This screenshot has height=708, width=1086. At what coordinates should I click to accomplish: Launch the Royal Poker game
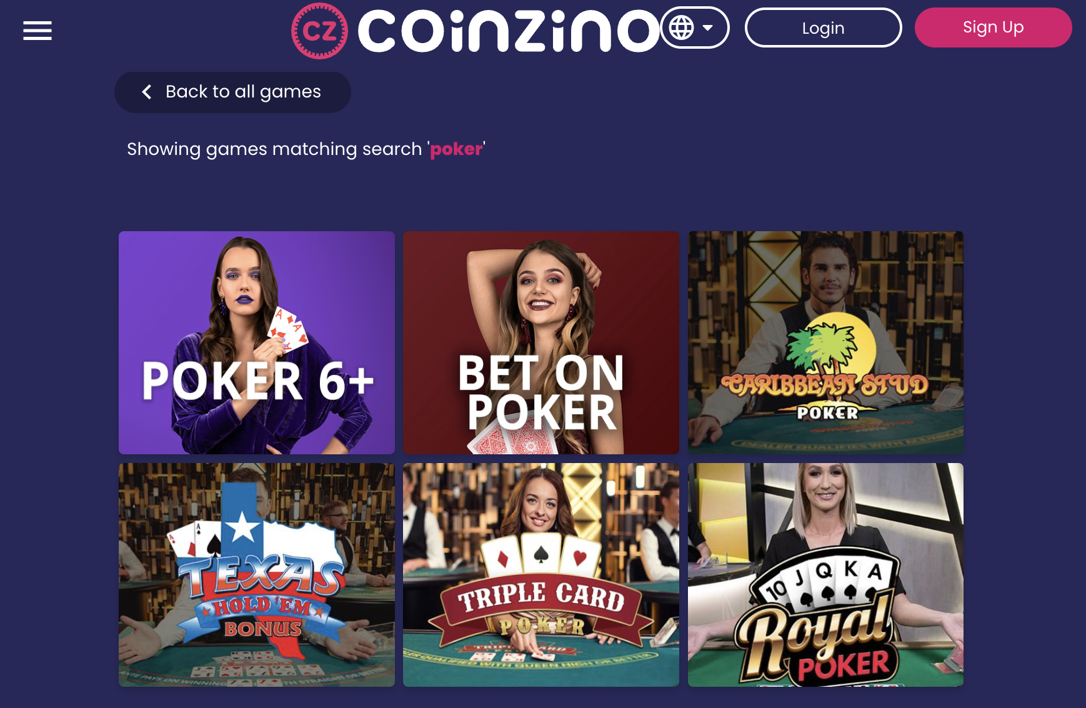click(x=825, y=575)
